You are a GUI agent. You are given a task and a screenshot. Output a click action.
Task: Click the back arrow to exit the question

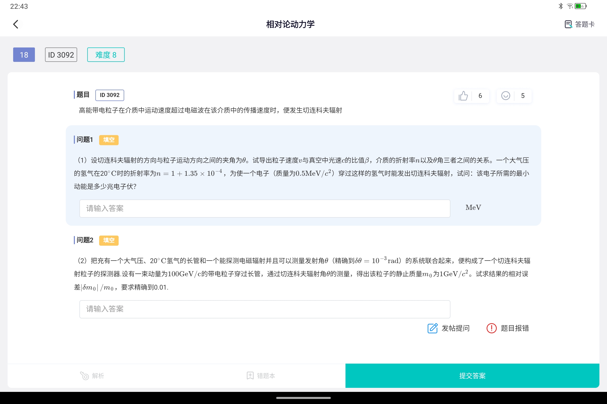pyautogui.click(x=16, y=24)
